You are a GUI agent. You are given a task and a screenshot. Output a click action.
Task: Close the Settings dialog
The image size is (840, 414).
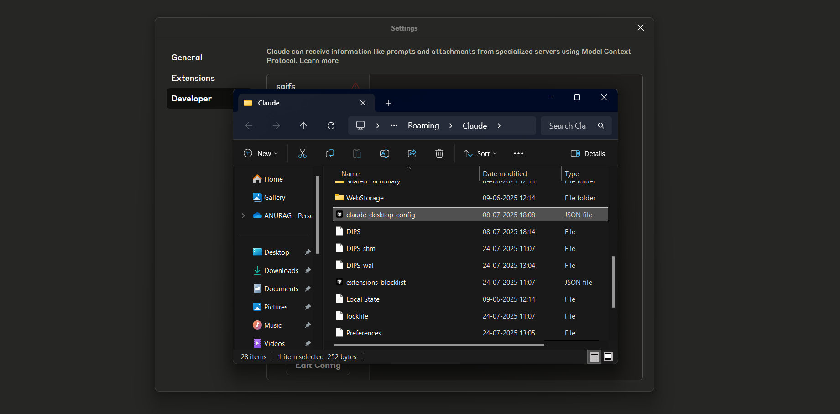[x=641, y=28]
